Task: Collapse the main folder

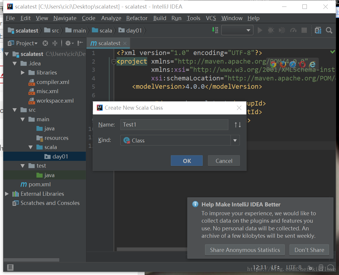Action: coord(23,119)
